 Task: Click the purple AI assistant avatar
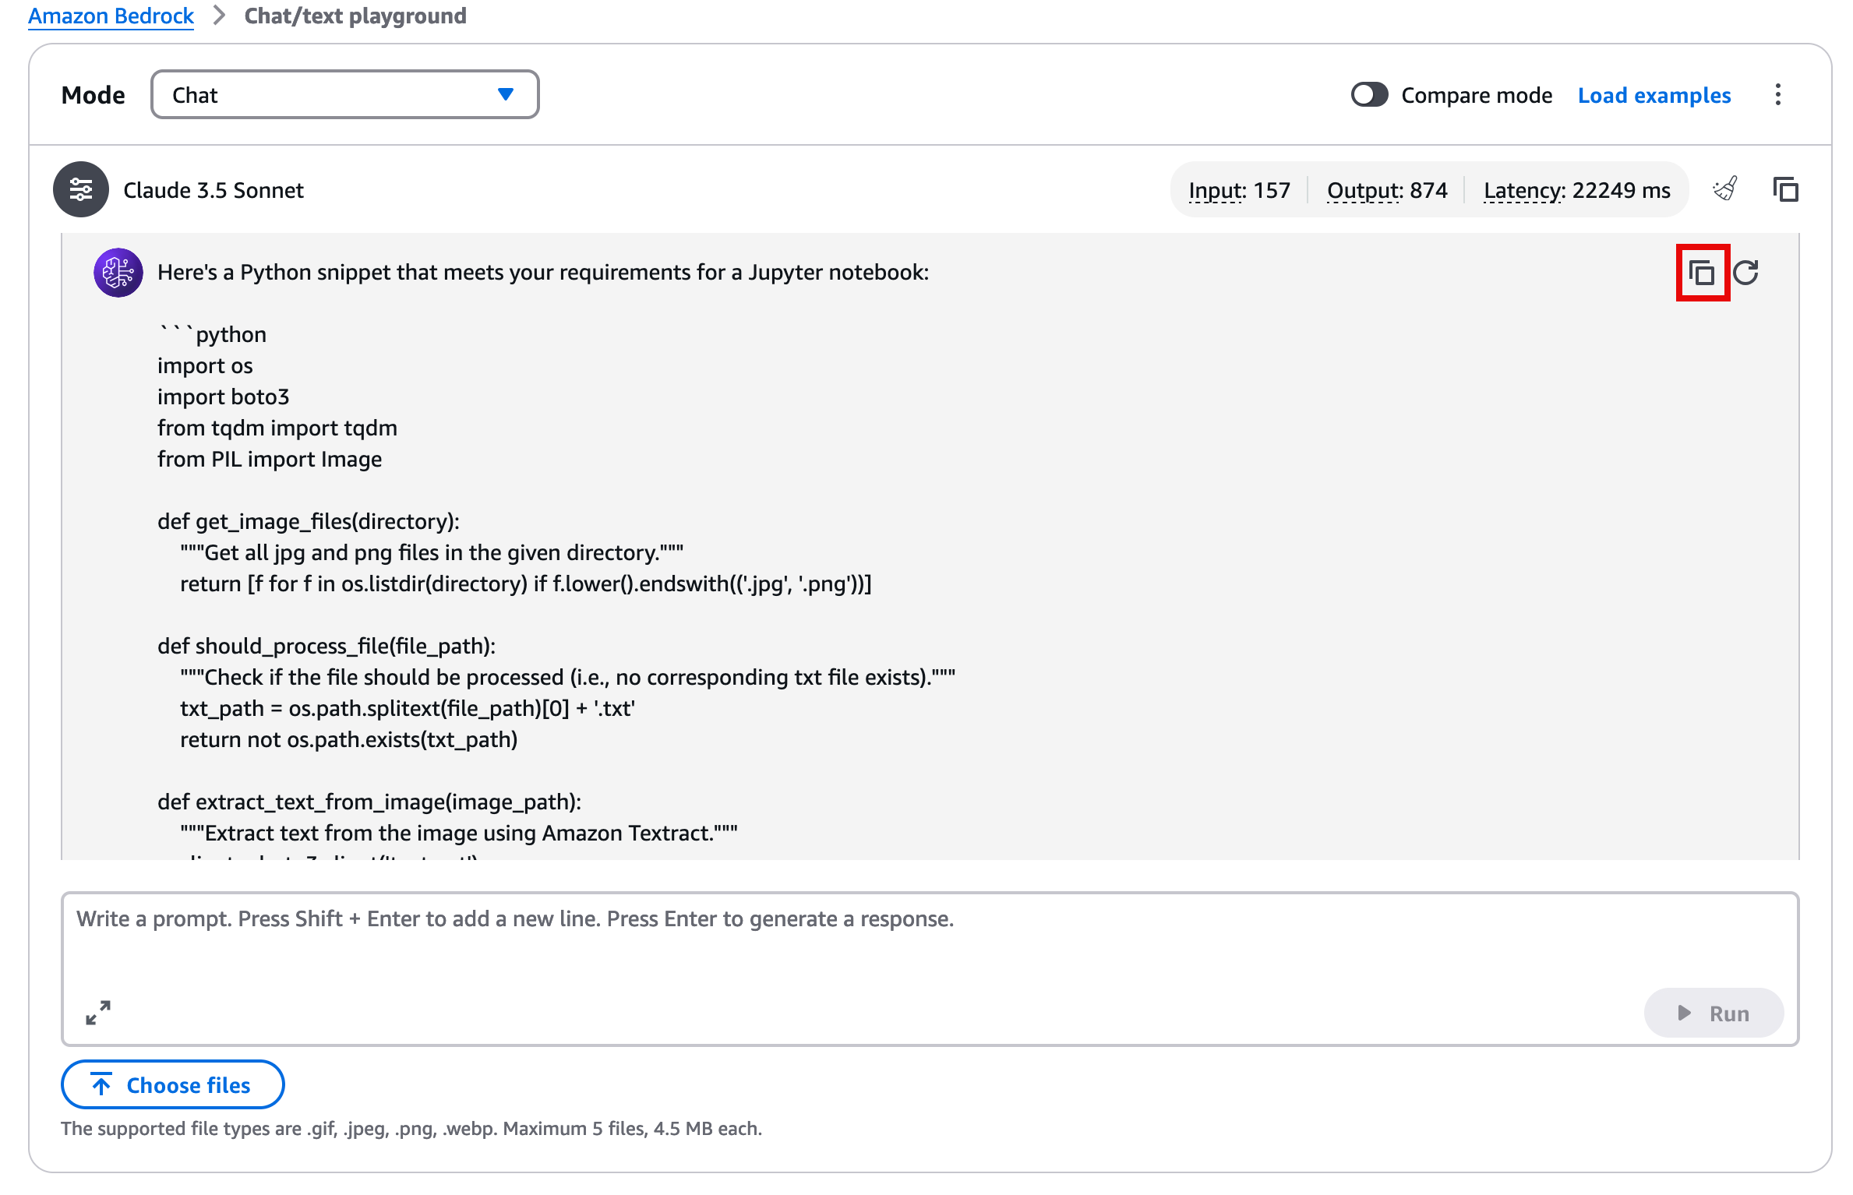click(118, 273)
